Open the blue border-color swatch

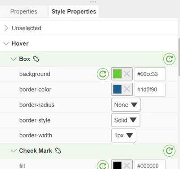(117, 89)
